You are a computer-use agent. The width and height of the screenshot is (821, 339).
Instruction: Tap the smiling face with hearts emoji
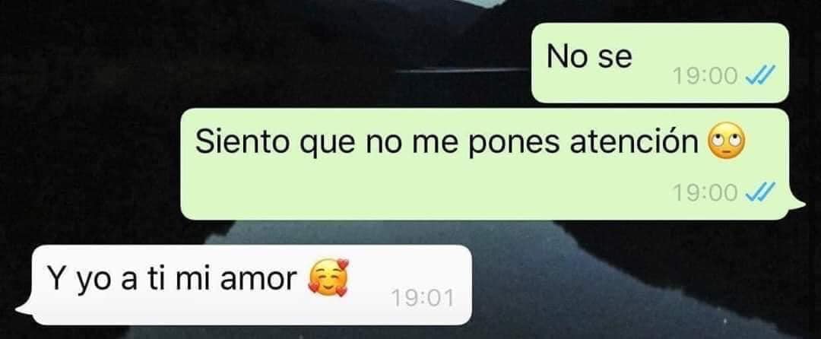(329, 278)
